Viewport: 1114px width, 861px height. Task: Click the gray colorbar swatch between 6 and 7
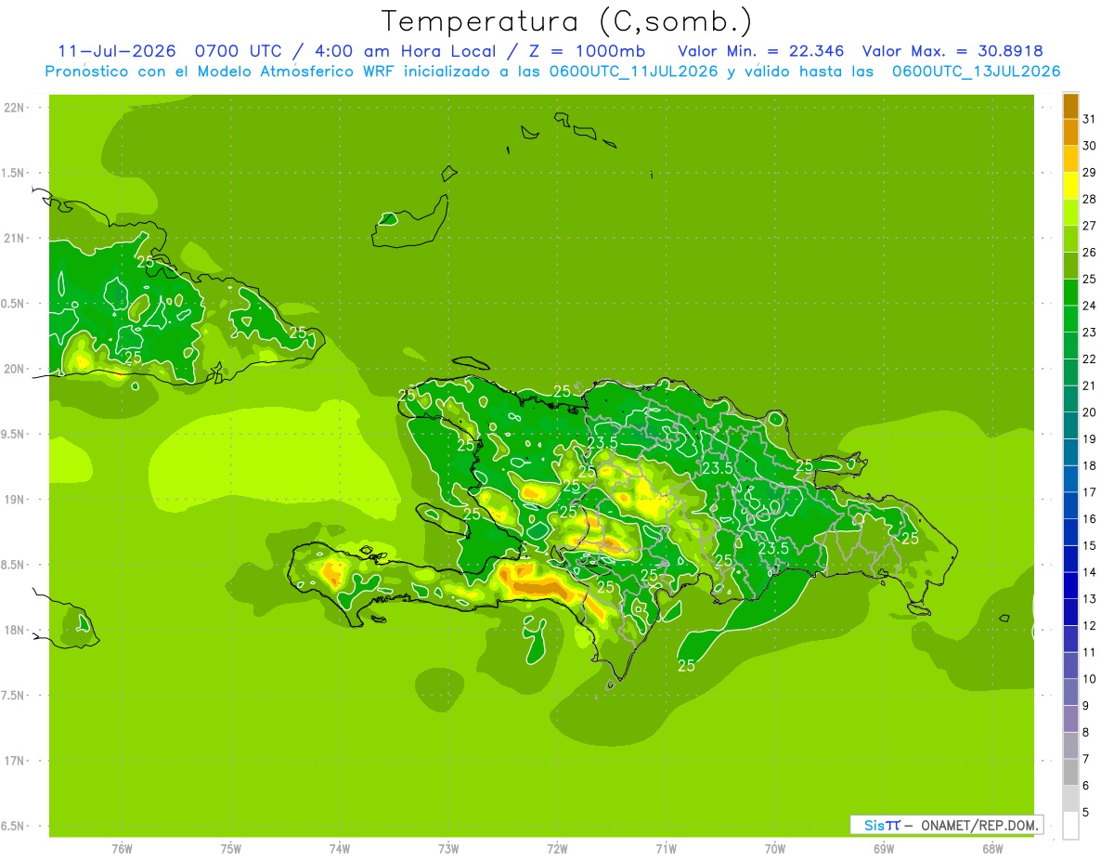pyautogui.click(x=1070, y=773)
